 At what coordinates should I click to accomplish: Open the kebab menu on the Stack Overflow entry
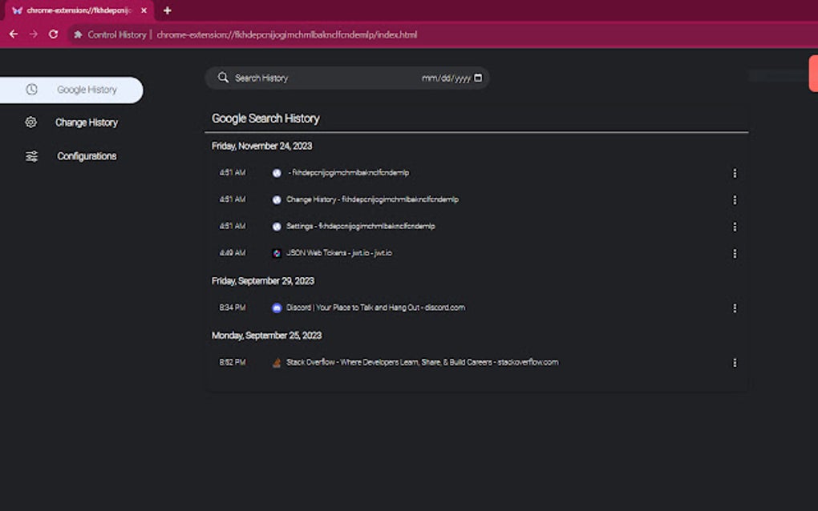(735, 362)
